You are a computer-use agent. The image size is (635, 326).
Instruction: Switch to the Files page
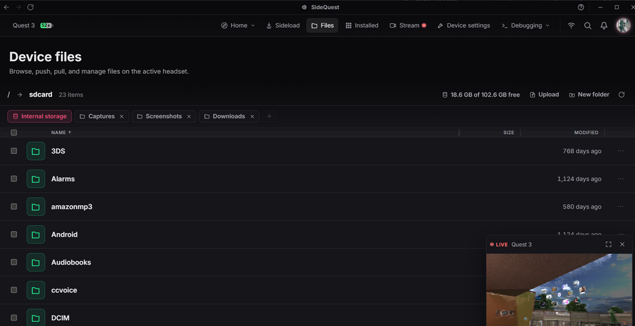coord(322,26)
